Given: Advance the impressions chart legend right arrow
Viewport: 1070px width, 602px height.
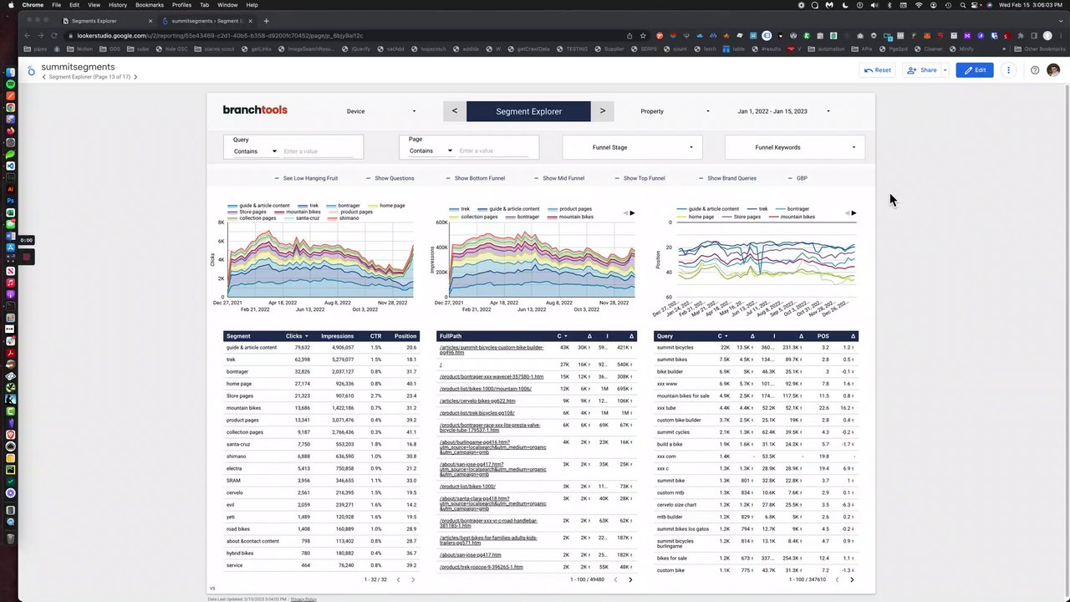Looking at the screenshot, I should [x=632, y=213].
